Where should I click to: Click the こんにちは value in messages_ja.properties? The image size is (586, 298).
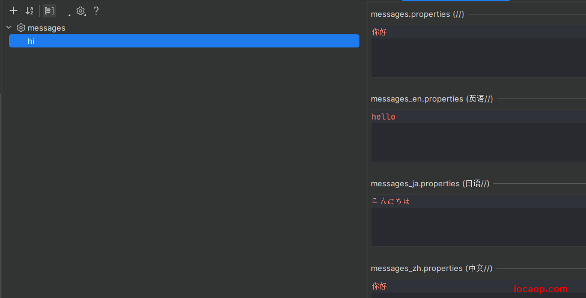(391, 201)
